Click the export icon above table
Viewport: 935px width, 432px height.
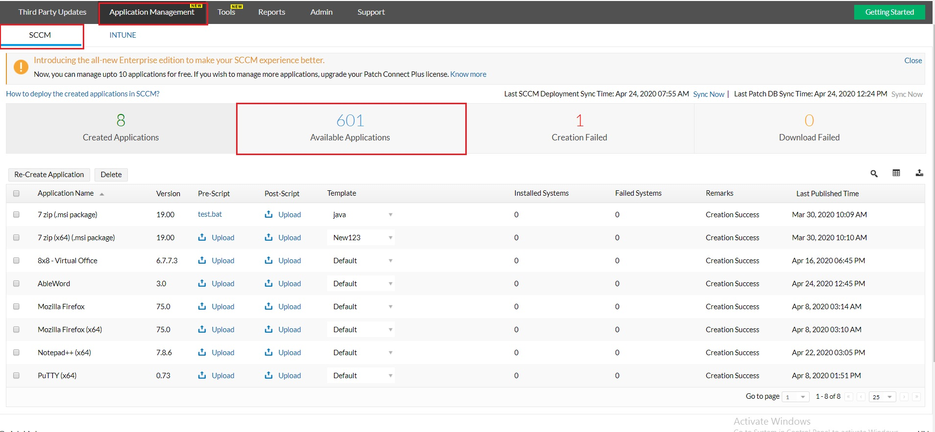[919, 173]
